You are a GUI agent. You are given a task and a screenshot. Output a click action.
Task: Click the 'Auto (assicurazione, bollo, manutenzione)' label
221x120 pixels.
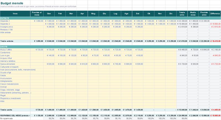[x=18, y=70]
